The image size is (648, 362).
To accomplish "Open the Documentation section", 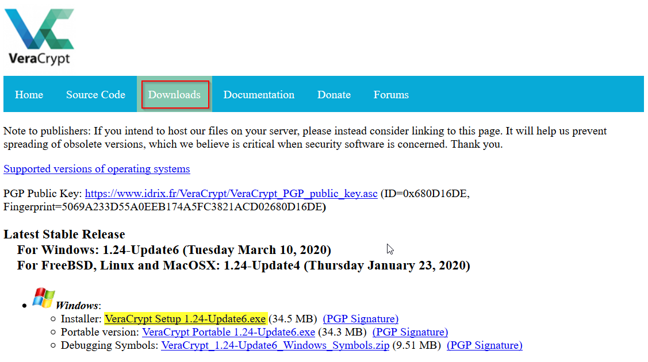I will tap(259, 94).
